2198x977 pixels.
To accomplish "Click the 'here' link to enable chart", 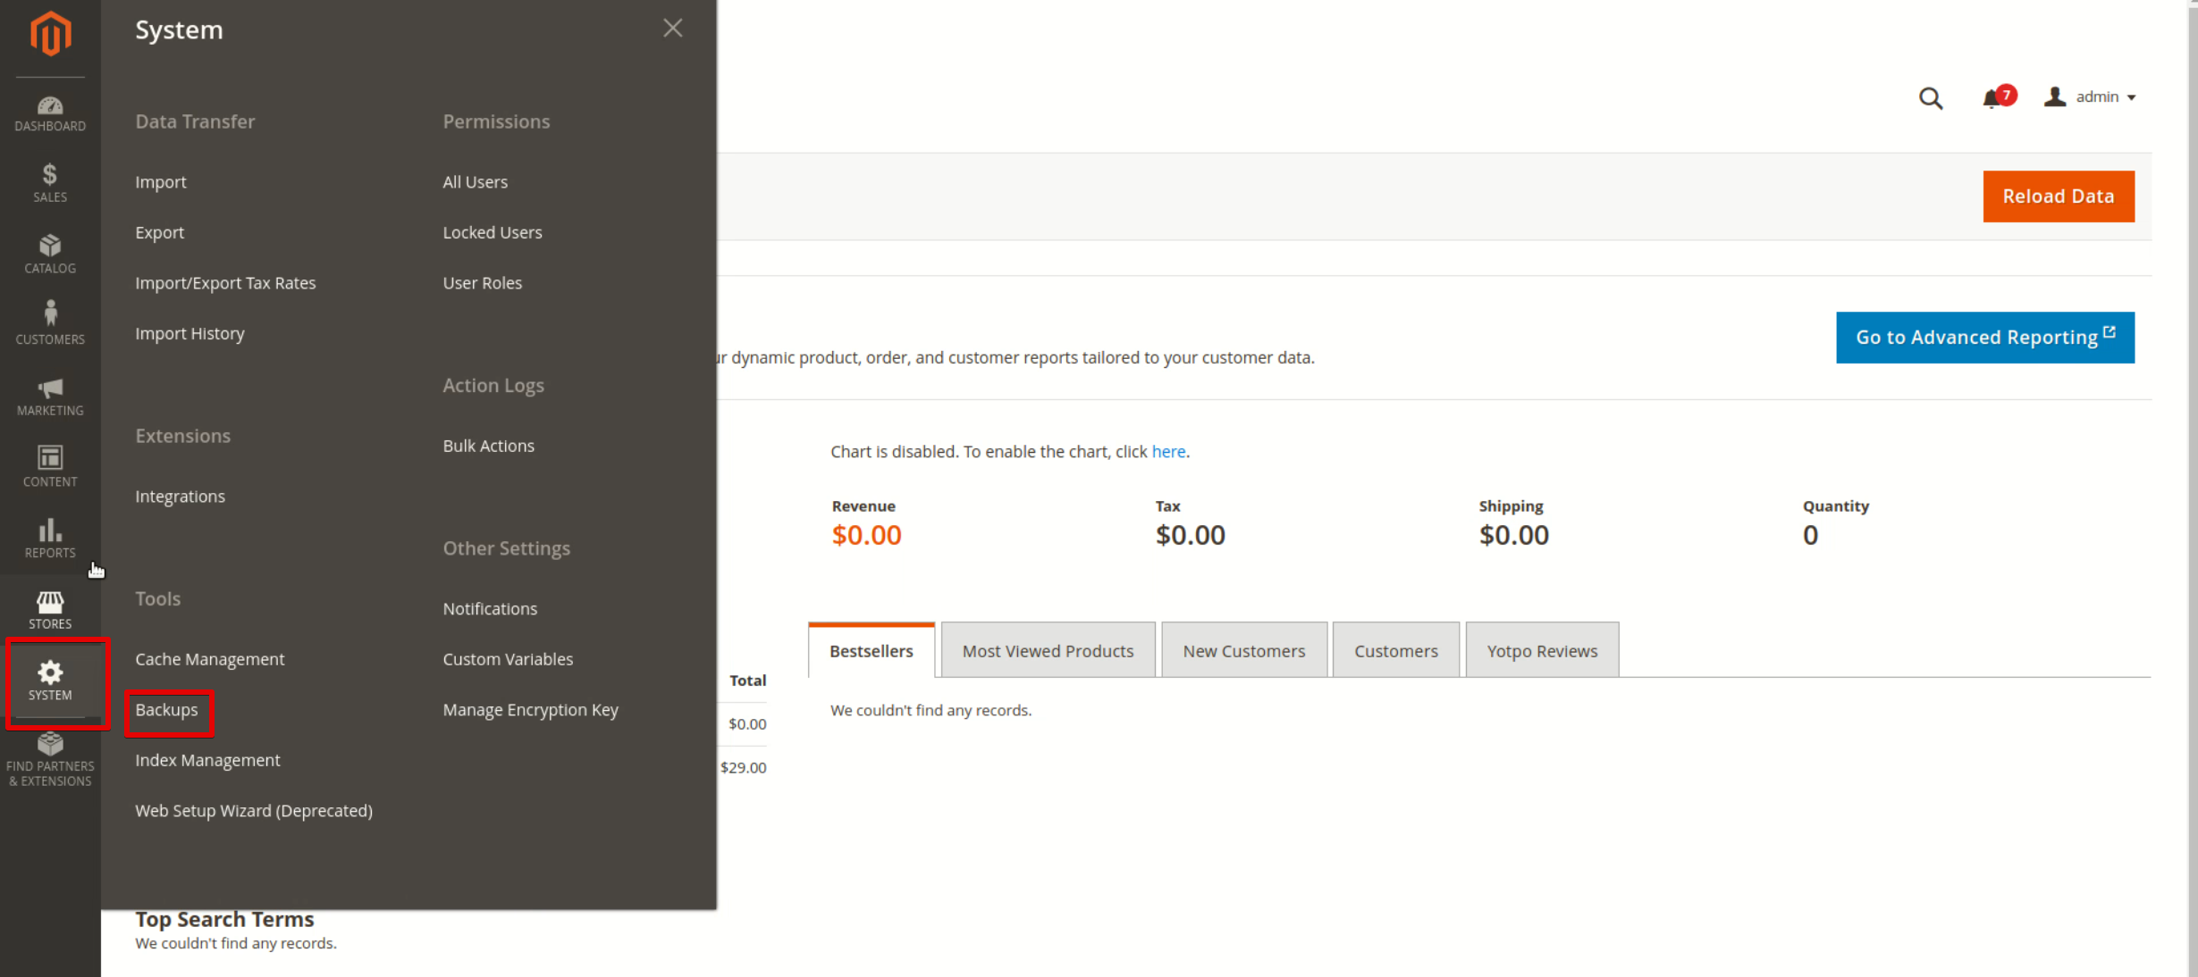I will click(1167, 452).
